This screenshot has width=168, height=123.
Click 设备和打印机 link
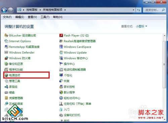(72, 115)
